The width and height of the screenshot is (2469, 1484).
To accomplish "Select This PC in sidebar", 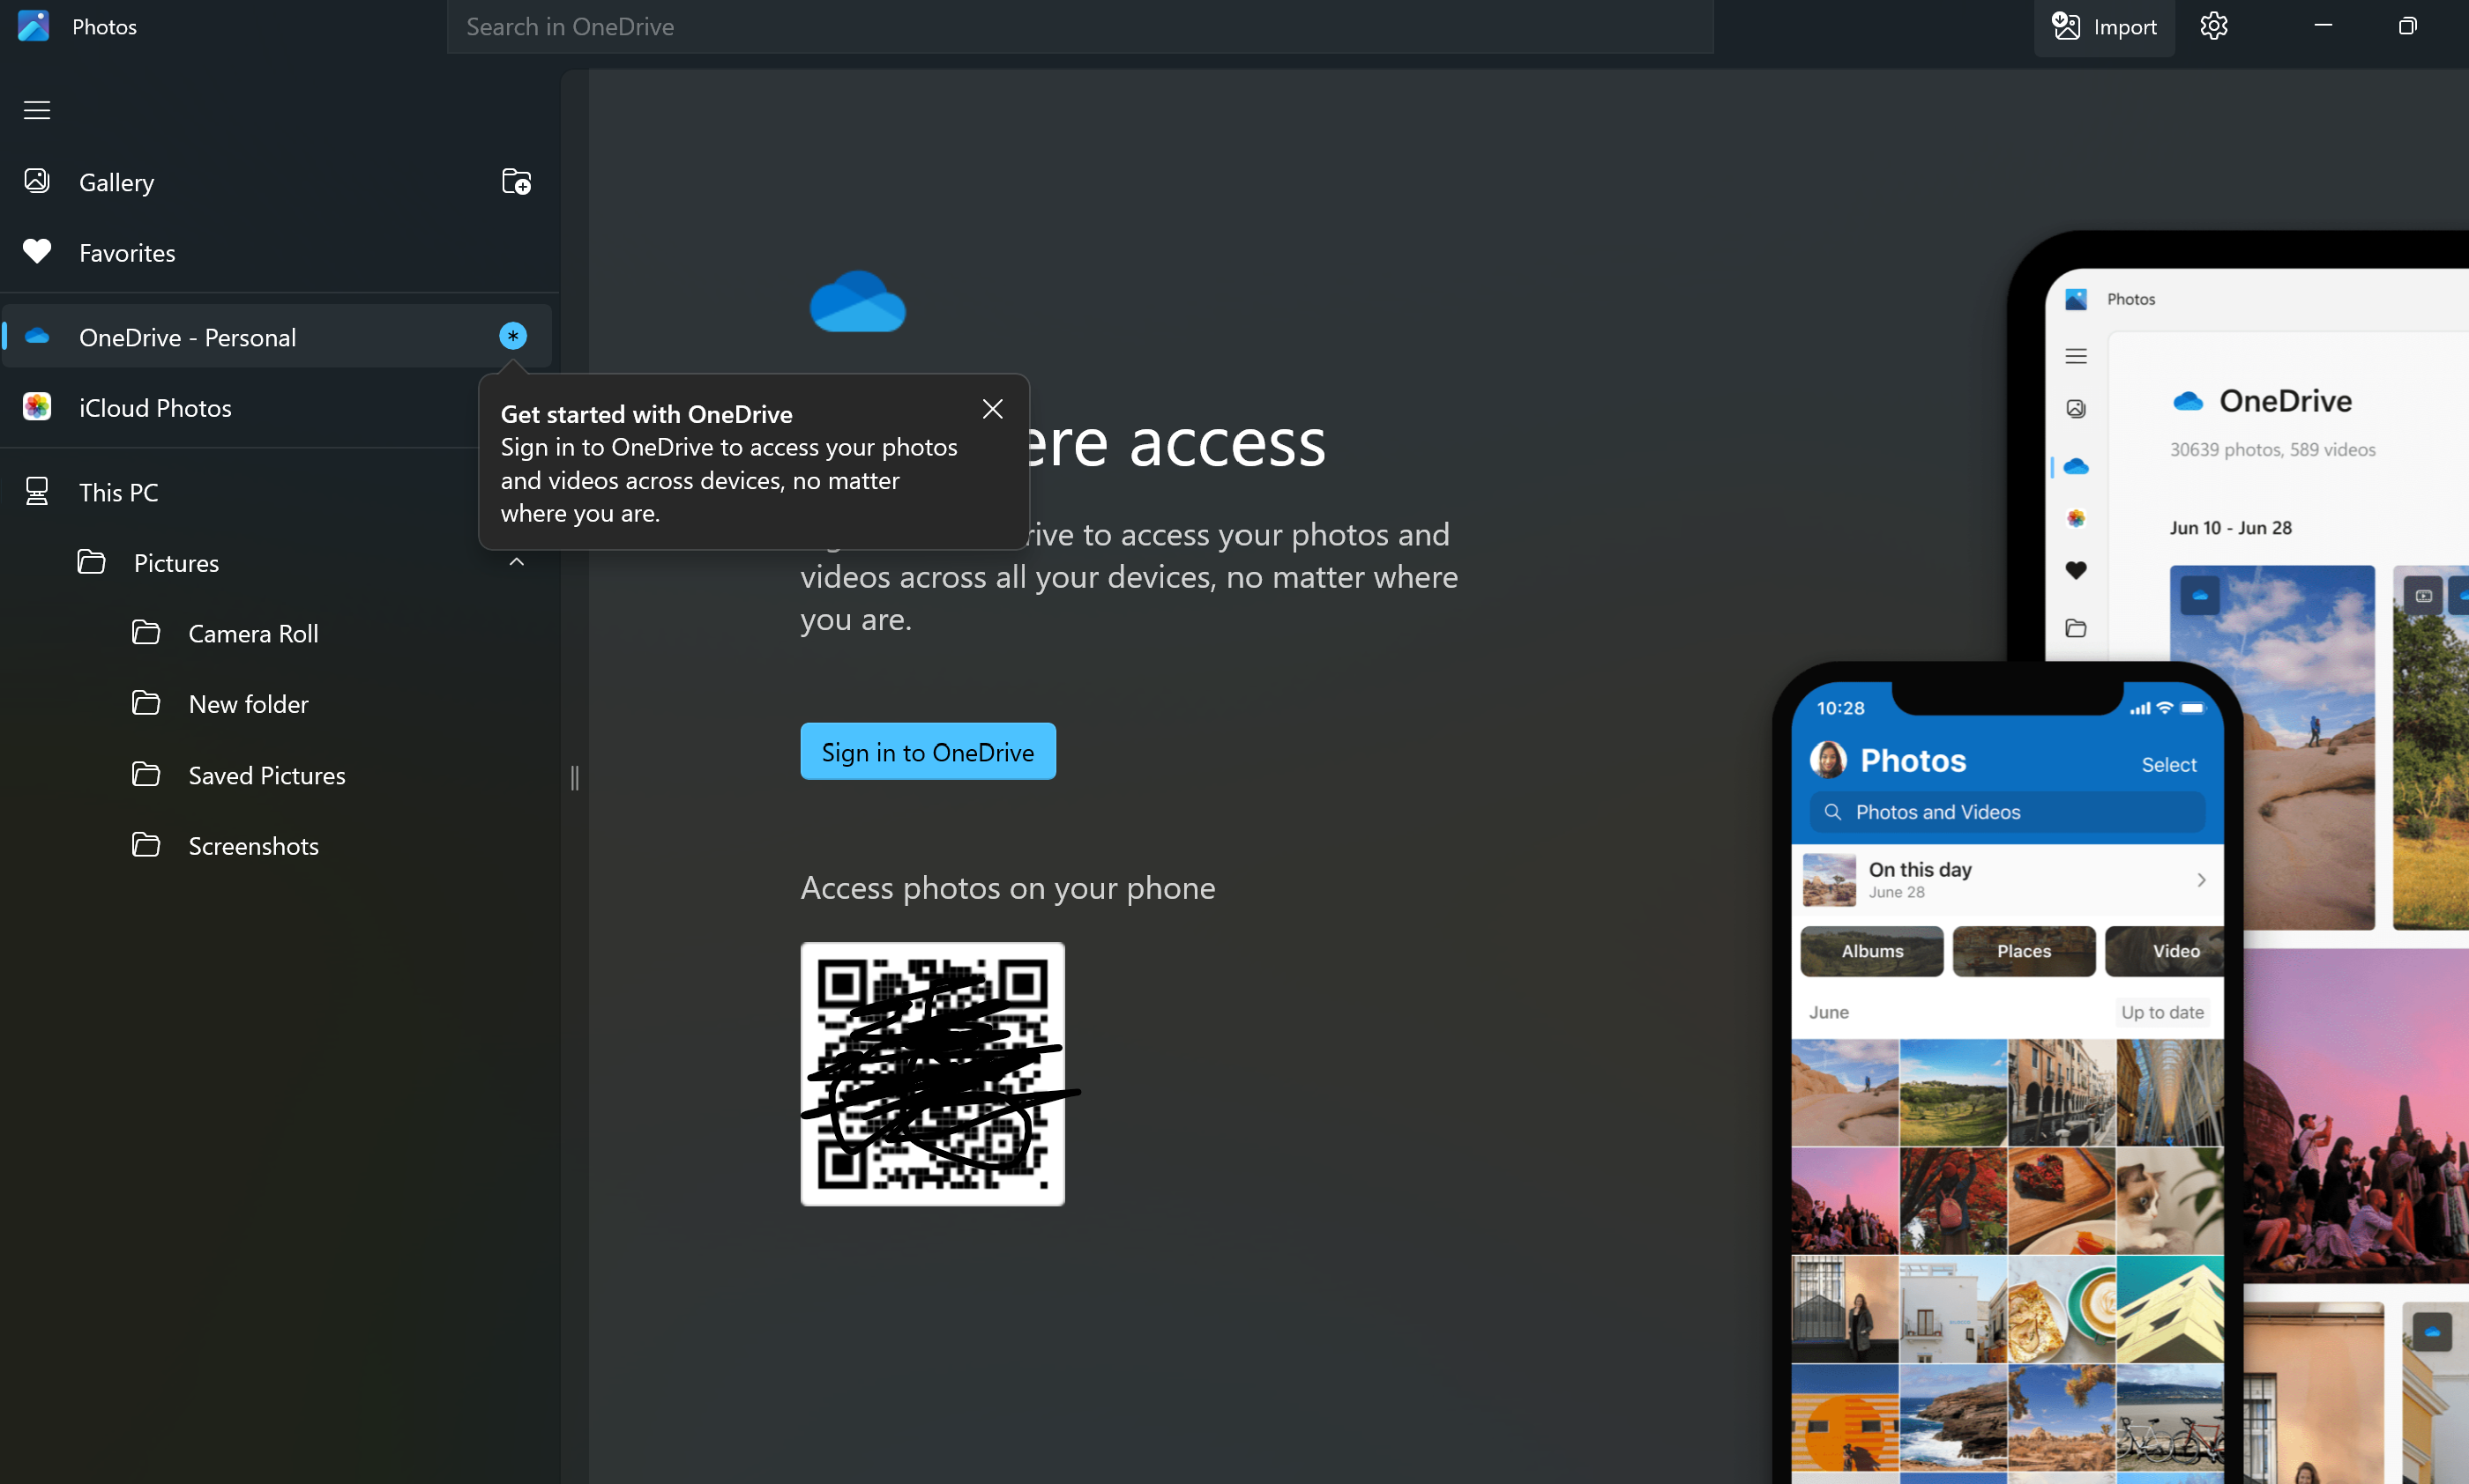I will (x=278, y=492).
